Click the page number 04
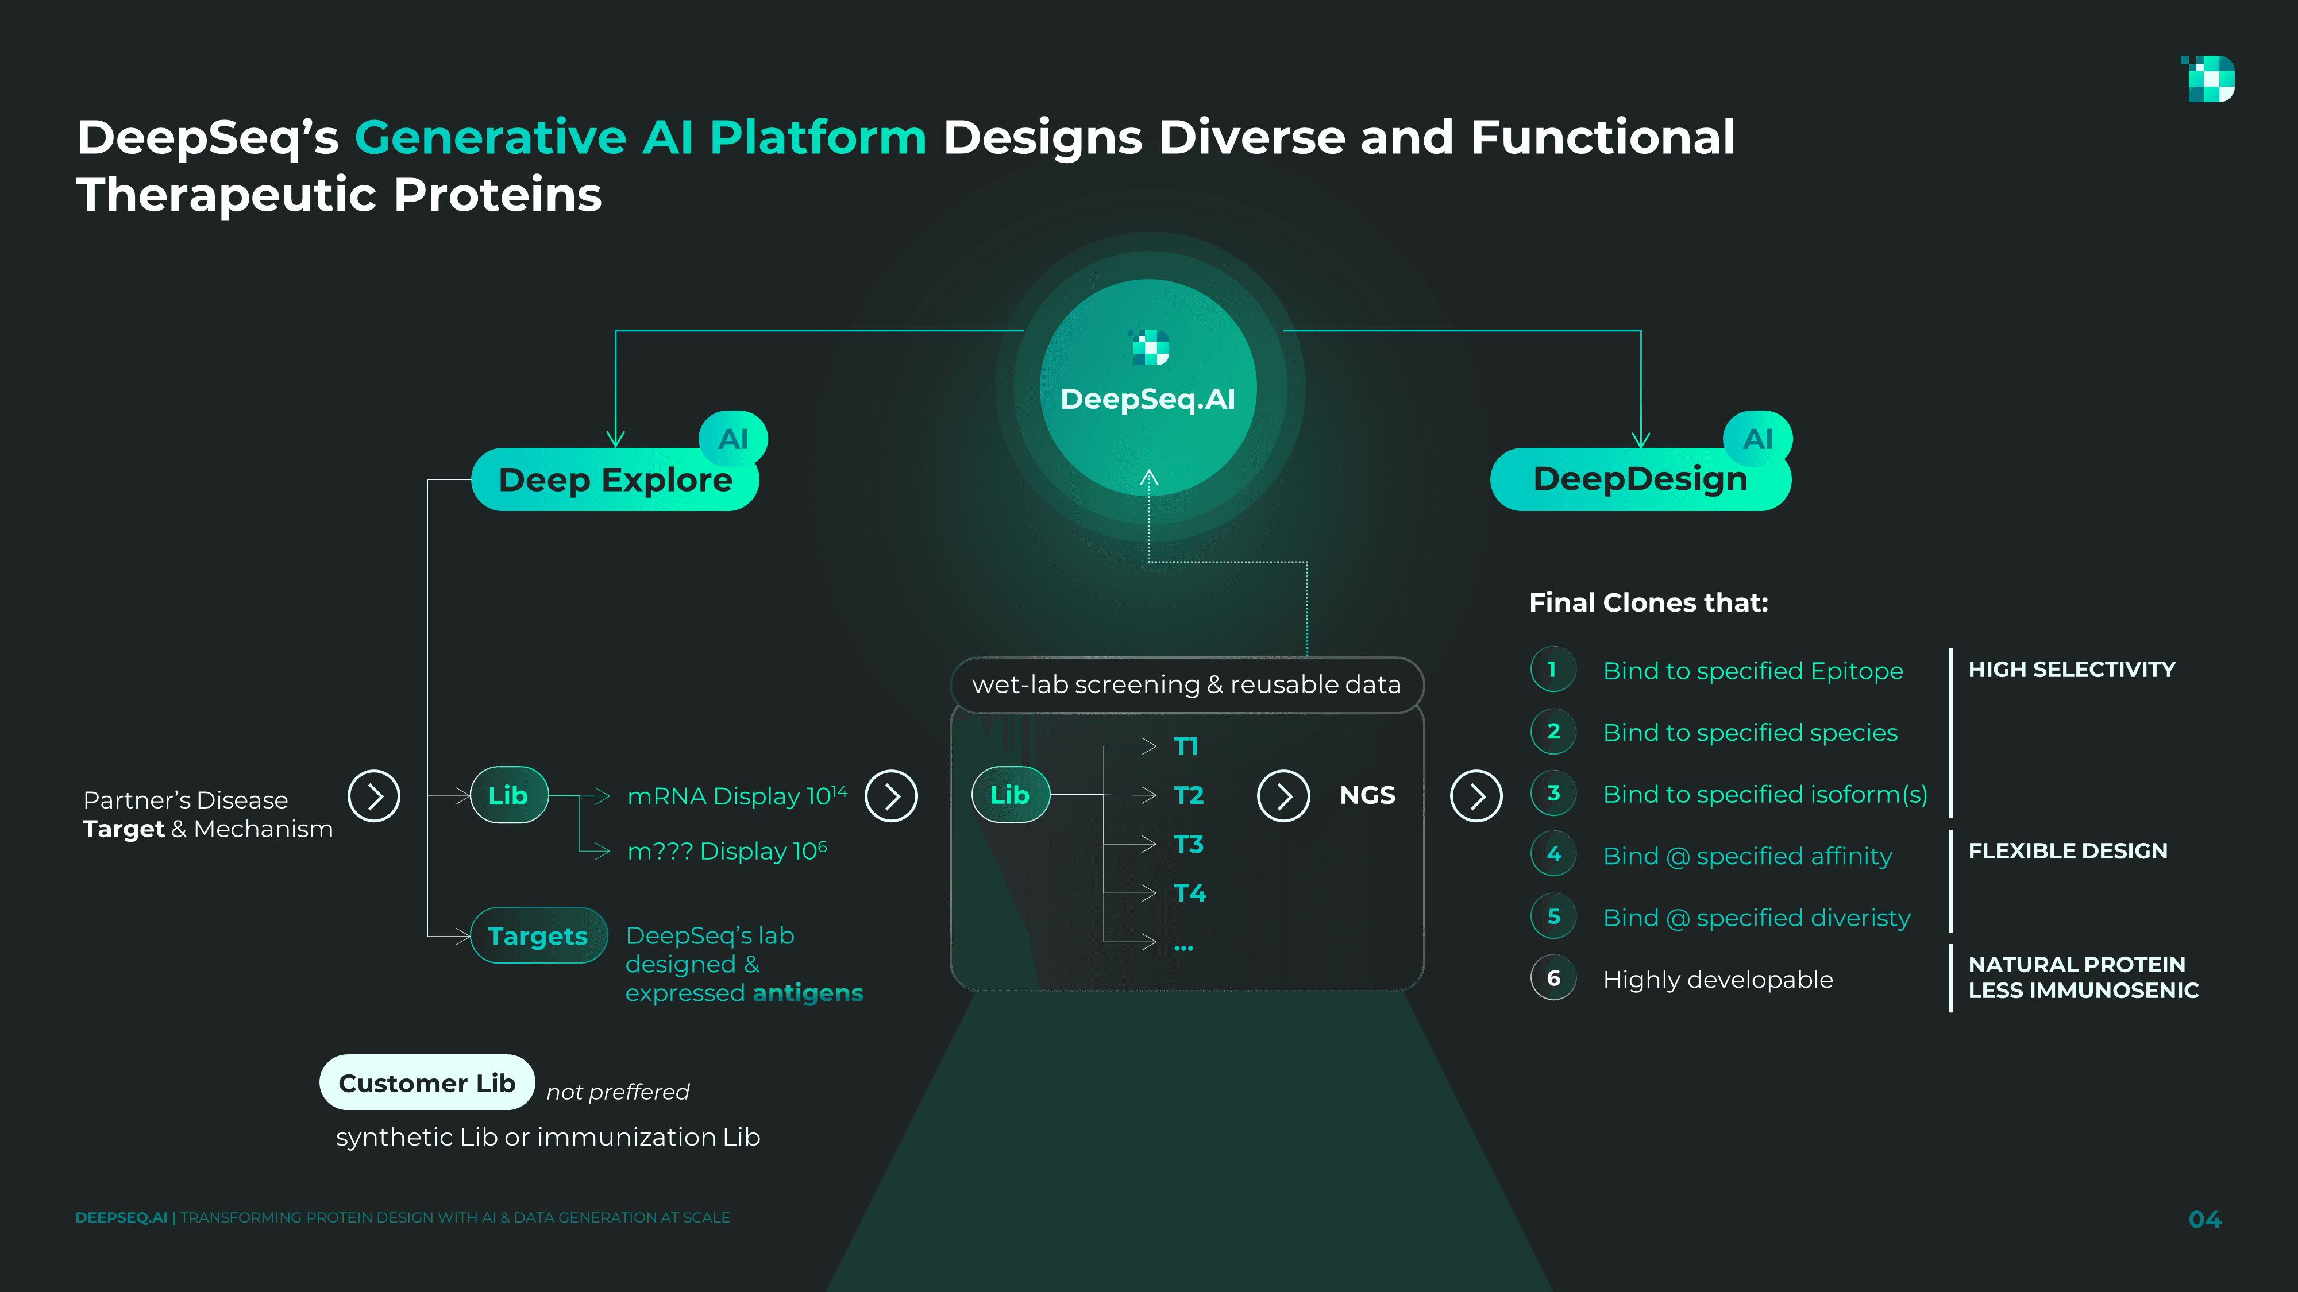The width and height of the screenshot is (2298, 1292). click(2204, 1219)
